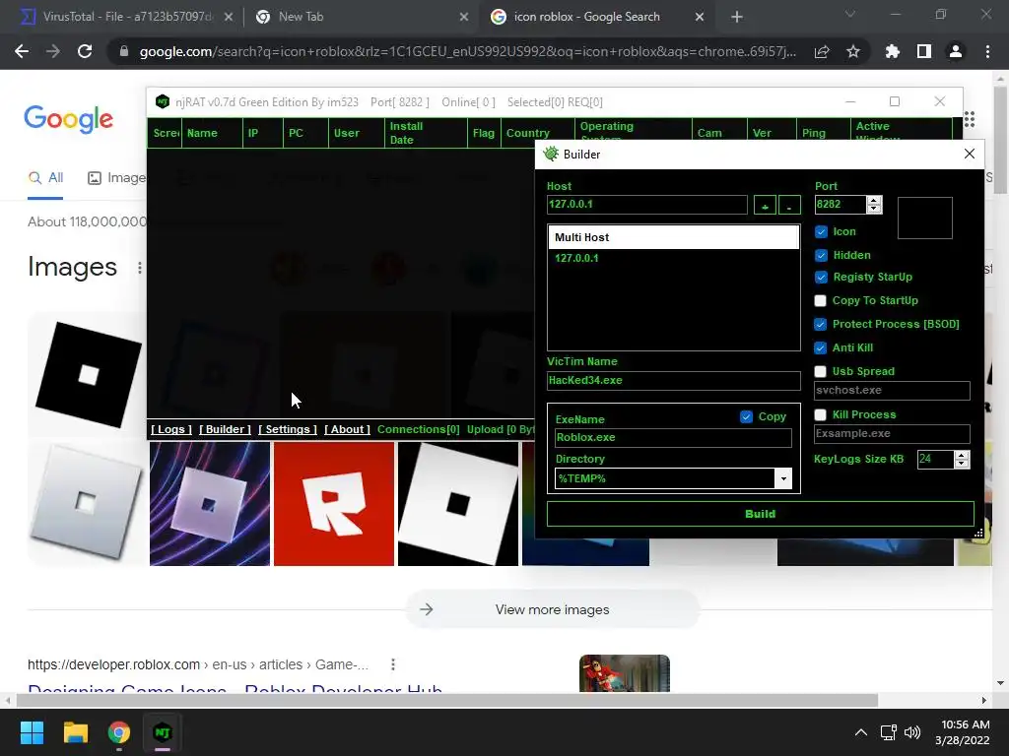The image size is (1009, 756).
Task: Click njRAT icon in the taskbar
Action: pos(163,732)
